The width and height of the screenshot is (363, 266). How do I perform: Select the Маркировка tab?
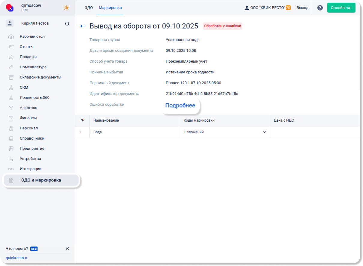[110, 8]
